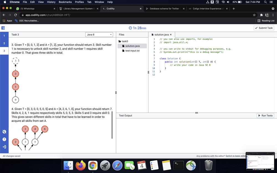Click the Codility logo icon
The image size is (277, 173).
pos(3,28)
